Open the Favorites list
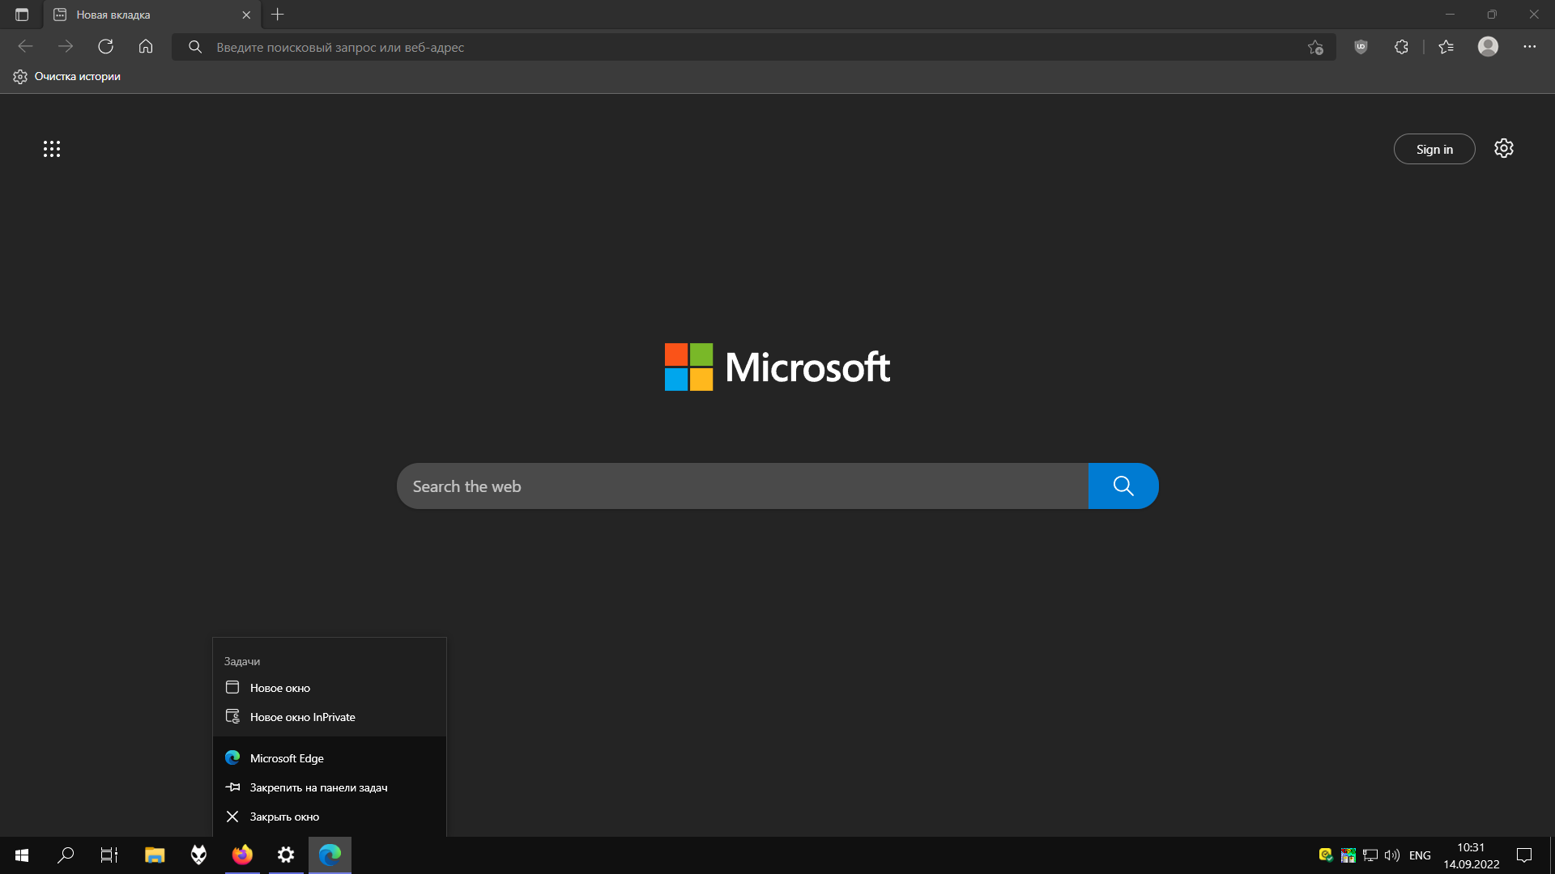 pyautogui.click(x=1446, y=47)
